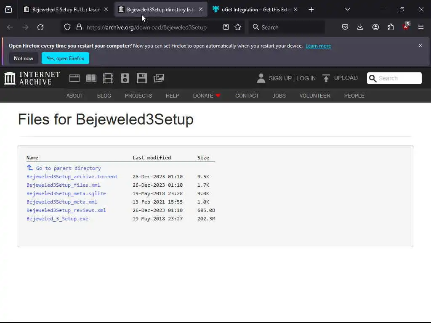
Task: Dismiss the Firefox startup notification
Action: pyautogui.click(x=420, y=45)
